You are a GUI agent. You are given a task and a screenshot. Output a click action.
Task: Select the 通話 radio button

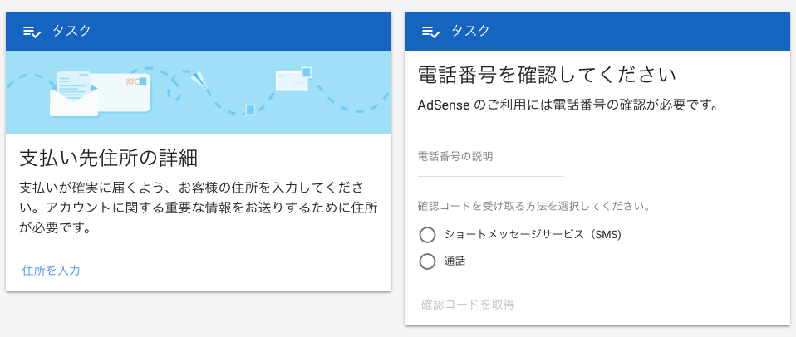point(427,261)
